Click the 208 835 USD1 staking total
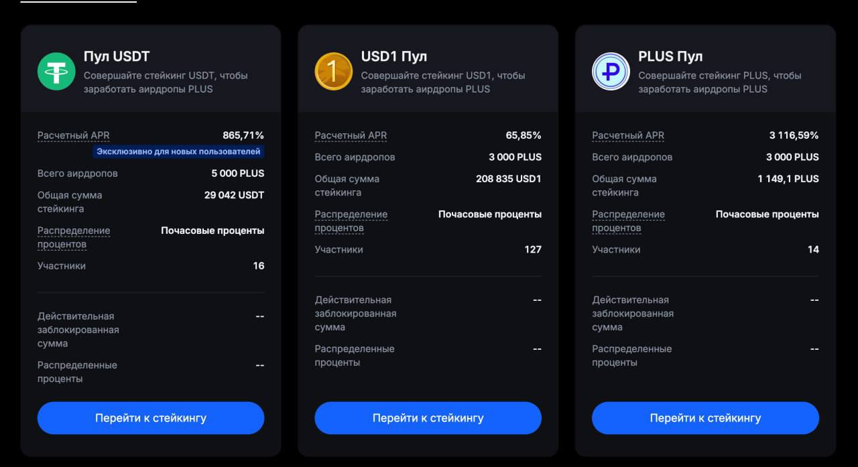This screenshot has width=858, height=467. [x=509, y=179]
